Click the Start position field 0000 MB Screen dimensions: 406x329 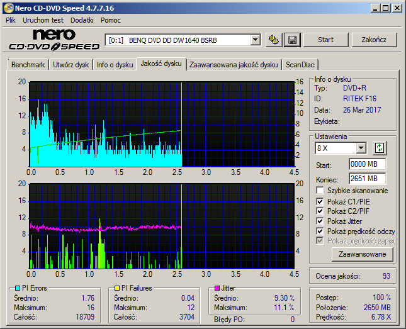(367, 164)
